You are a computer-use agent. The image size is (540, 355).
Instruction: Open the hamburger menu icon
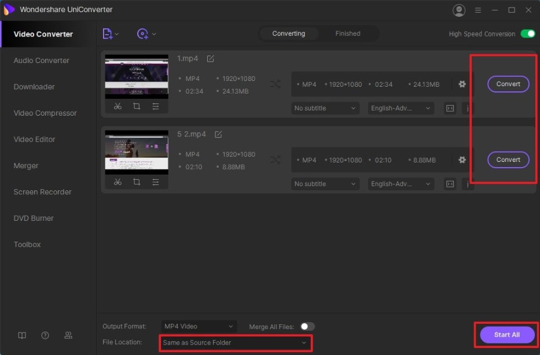point(478,10)
